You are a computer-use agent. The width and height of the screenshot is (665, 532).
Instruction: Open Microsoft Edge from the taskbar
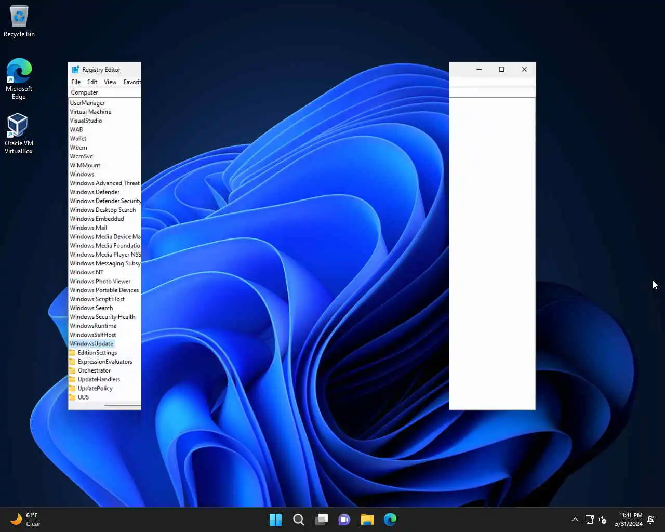(x=390, y=519)
